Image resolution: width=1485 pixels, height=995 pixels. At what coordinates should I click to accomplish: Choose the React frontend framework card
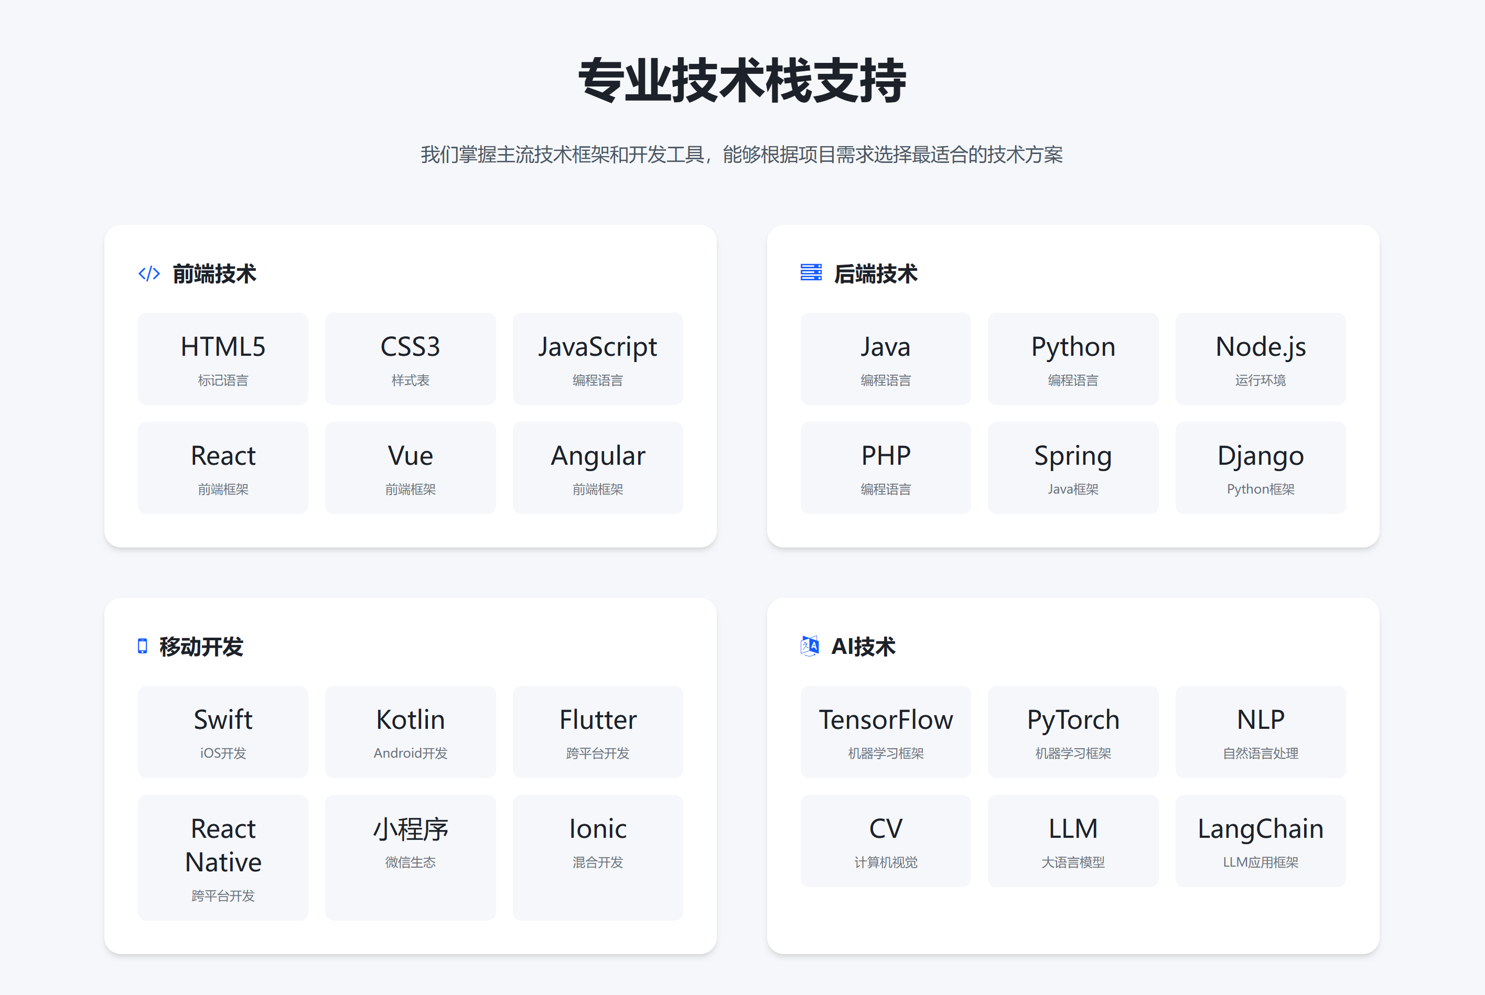pos(223,468)
